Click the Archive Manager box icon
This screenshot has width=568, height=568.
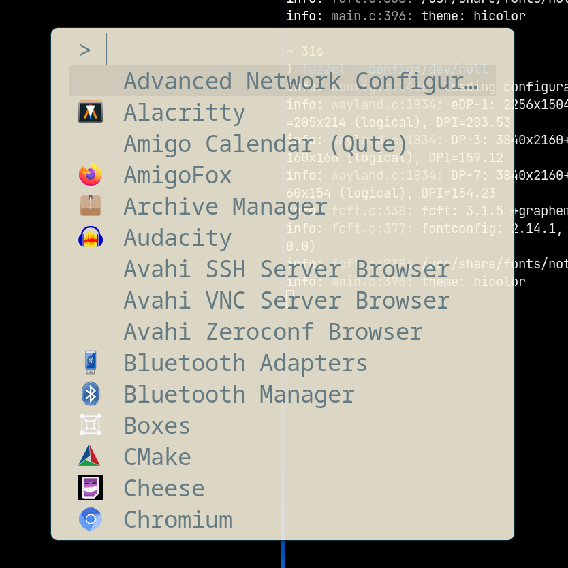coord(91,206)
